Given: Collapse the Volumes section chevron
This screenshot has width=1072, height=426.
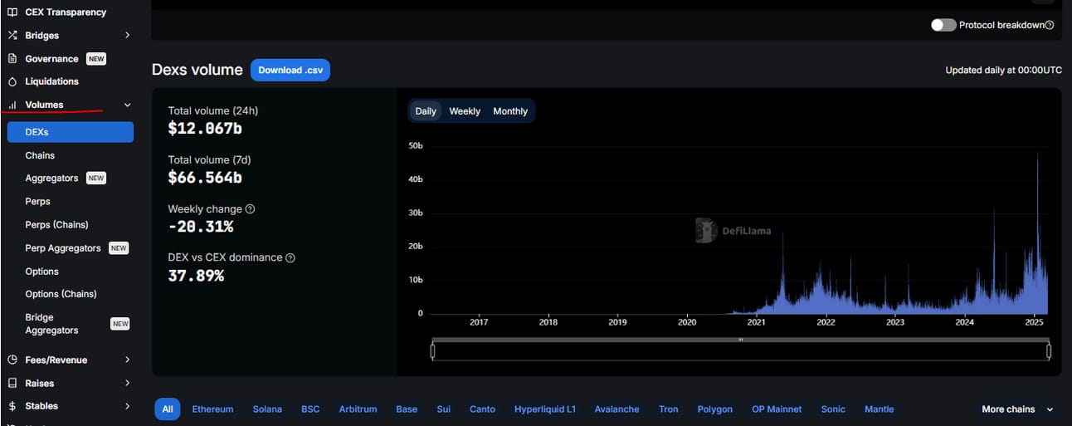Looking at the screenshot, I should pyautogui.click(x=127, y=105).
